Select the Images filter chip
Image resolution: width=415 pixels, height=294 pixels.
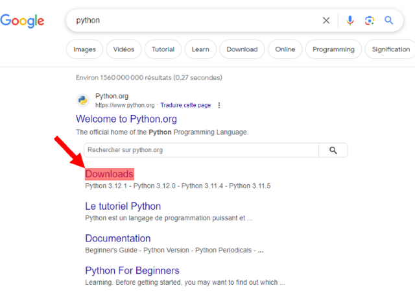pyautogui.click(x=84, y=49)
